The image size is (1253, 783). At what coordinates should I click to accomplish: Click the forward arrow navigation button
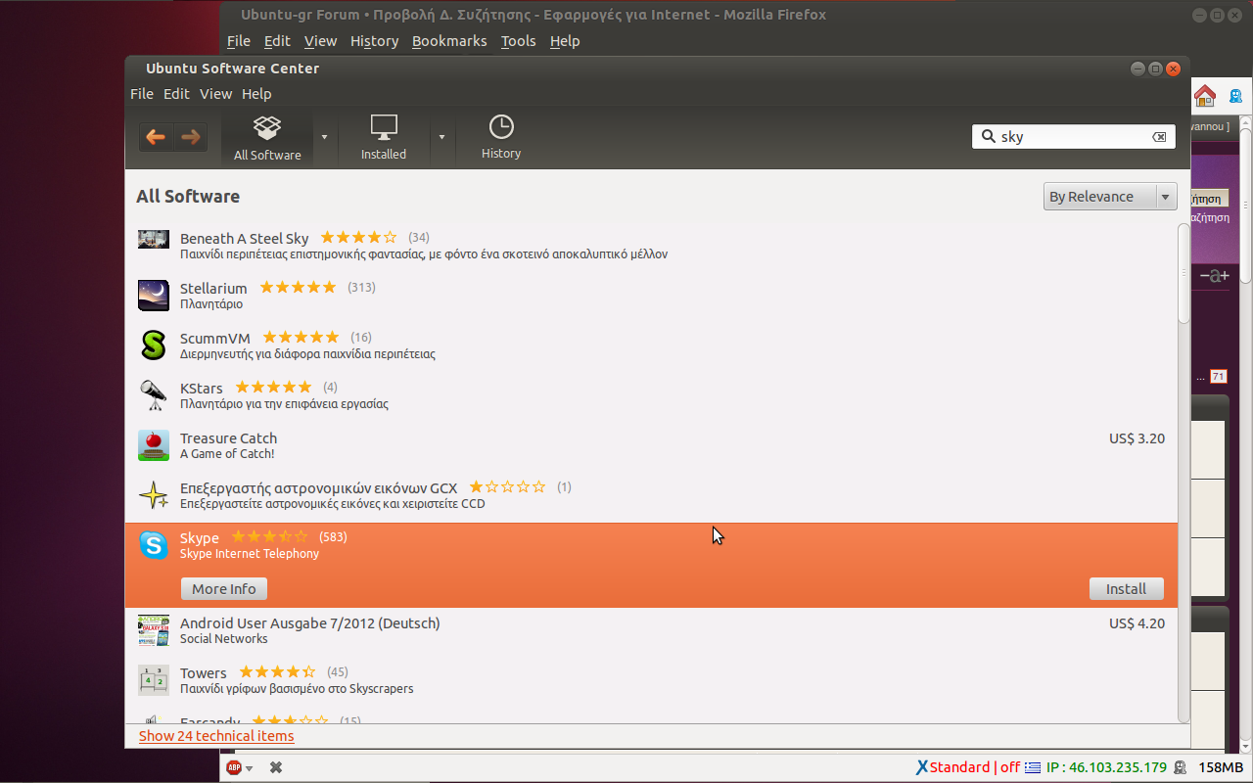(190, 137)
